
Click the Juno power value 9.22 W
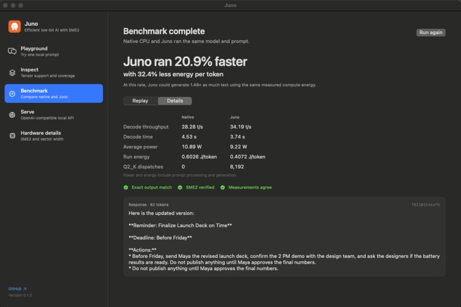click(x=239, y=147)
